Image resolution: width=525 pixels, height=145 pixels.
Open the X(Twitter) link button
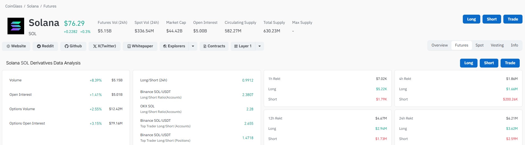104,46
